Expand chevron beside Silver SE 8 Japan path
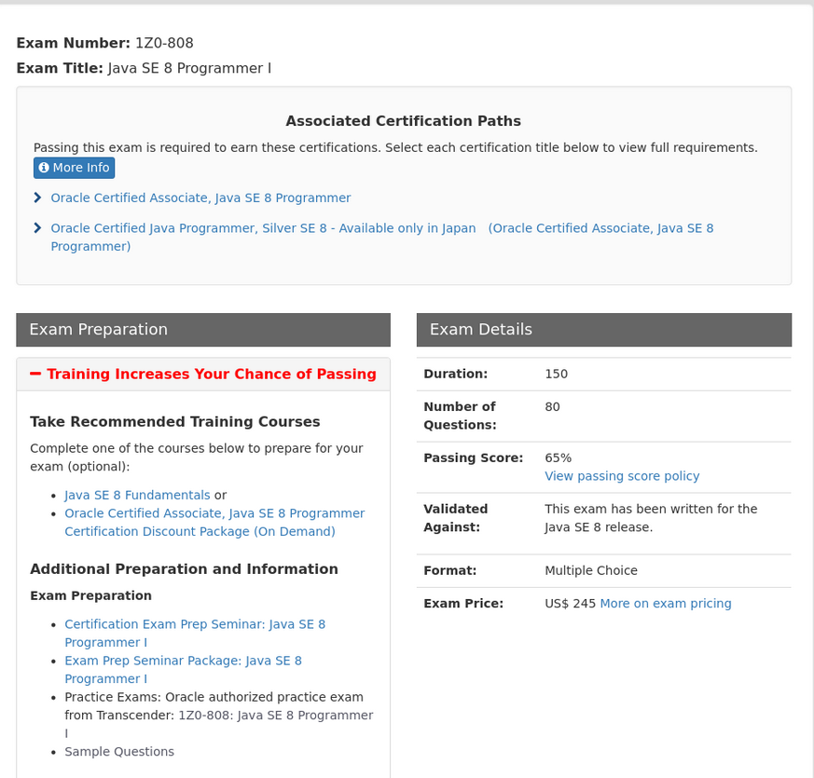This screenshot has height=778, width=814. pos(37,228)
